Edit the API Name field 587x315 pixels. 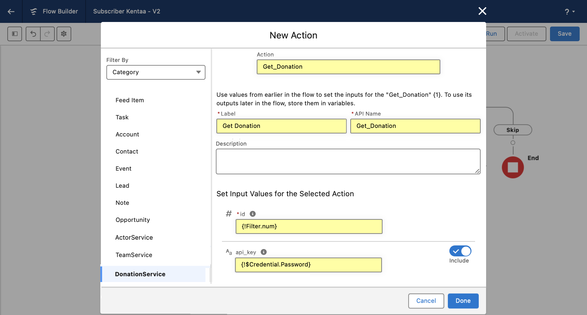(x=415, y=126)
